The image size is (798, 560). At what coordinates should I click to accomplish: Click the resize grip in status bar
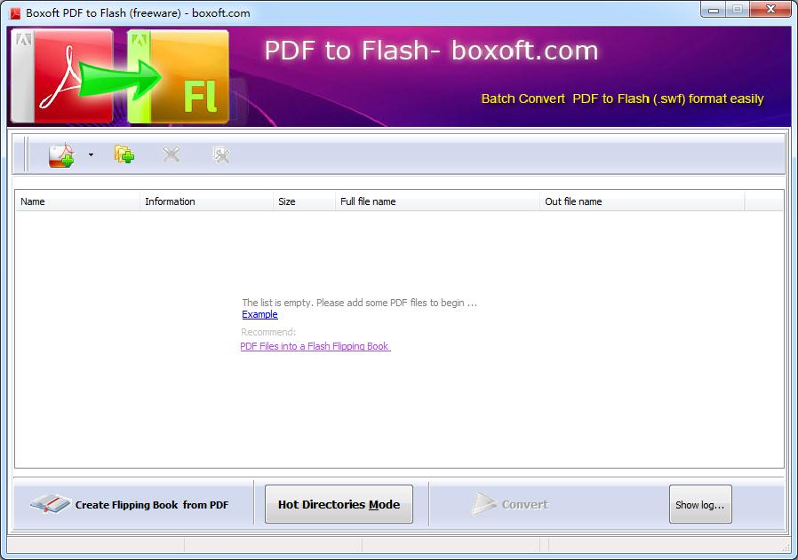[786, 547]
